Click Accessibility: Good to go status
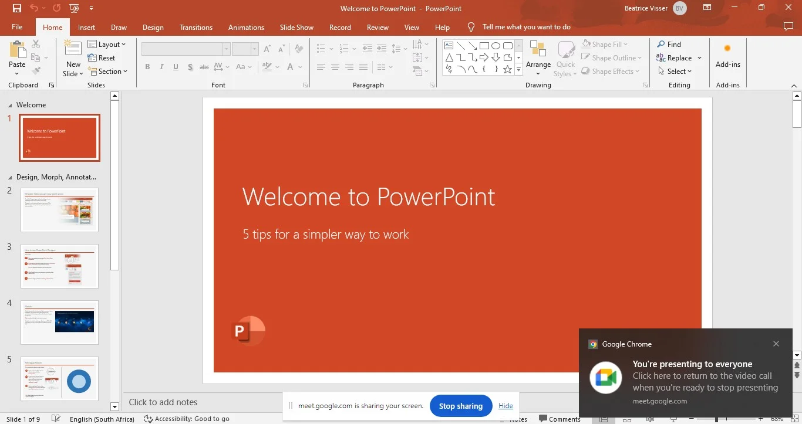The height and width of the screenshot is (424, 802). (x=187, y=419)
